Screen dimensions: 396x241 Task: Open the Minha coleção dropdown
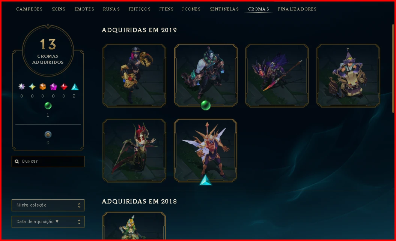(x=48, y=205)
